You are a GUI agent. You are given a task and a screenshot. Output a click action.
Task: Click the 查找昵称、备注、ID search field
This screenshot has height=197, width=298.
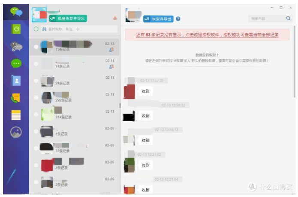pyautogui.click(x=79, y=29)
